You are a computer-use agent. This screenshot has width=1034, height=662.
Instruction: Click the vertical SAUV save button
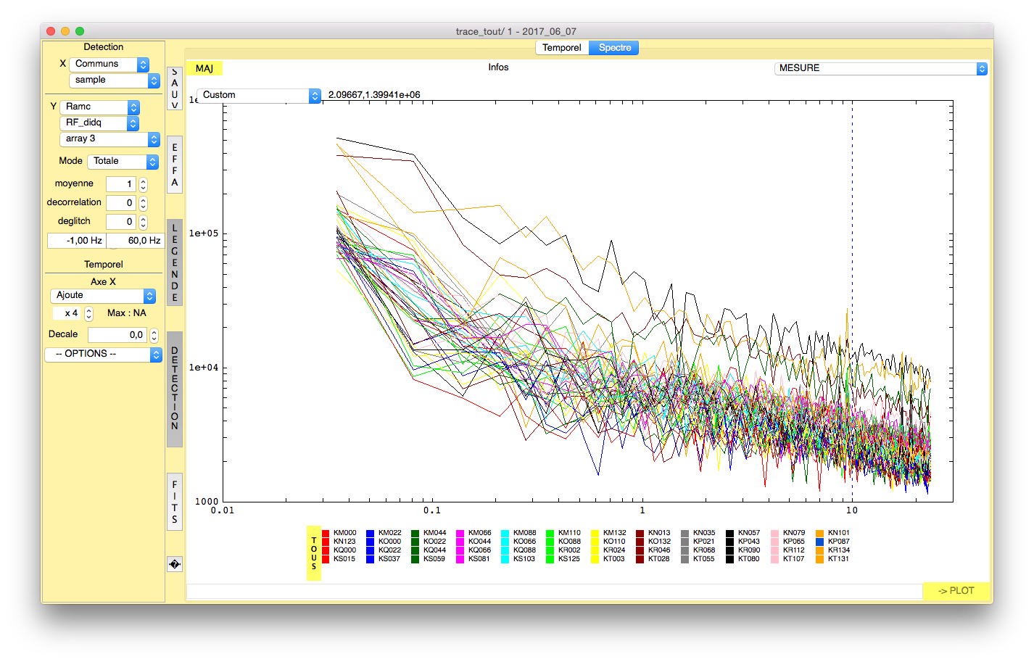point(174,88)
